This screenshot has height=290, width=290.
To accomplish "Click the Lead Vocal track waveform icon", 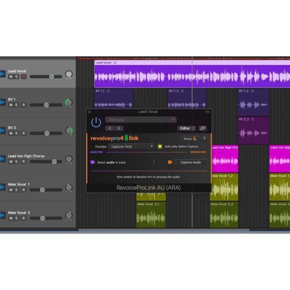I will click(x=2, y=74).
